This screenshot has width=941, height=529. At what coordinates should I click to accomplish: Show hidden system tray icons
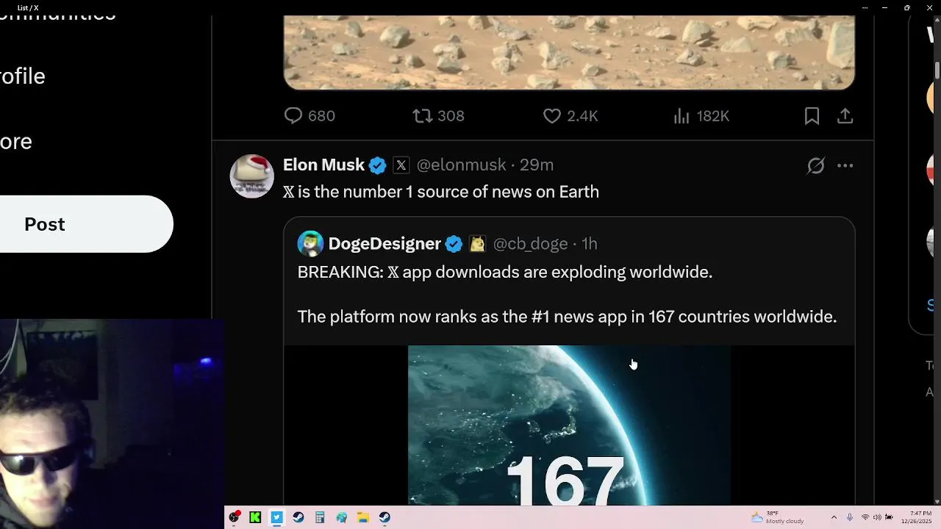(x=834, y=517)
